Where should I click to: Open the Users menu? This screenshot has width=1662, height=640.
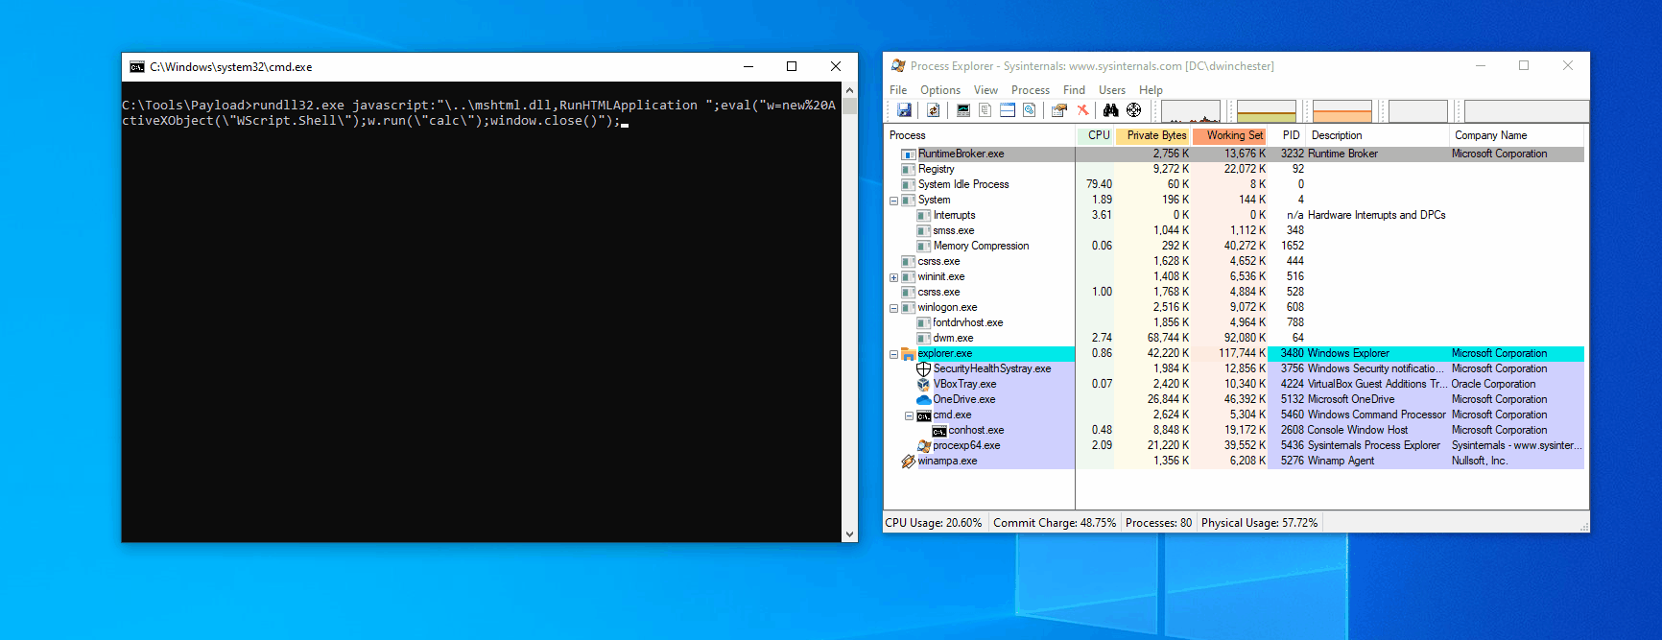(1111, 90)
